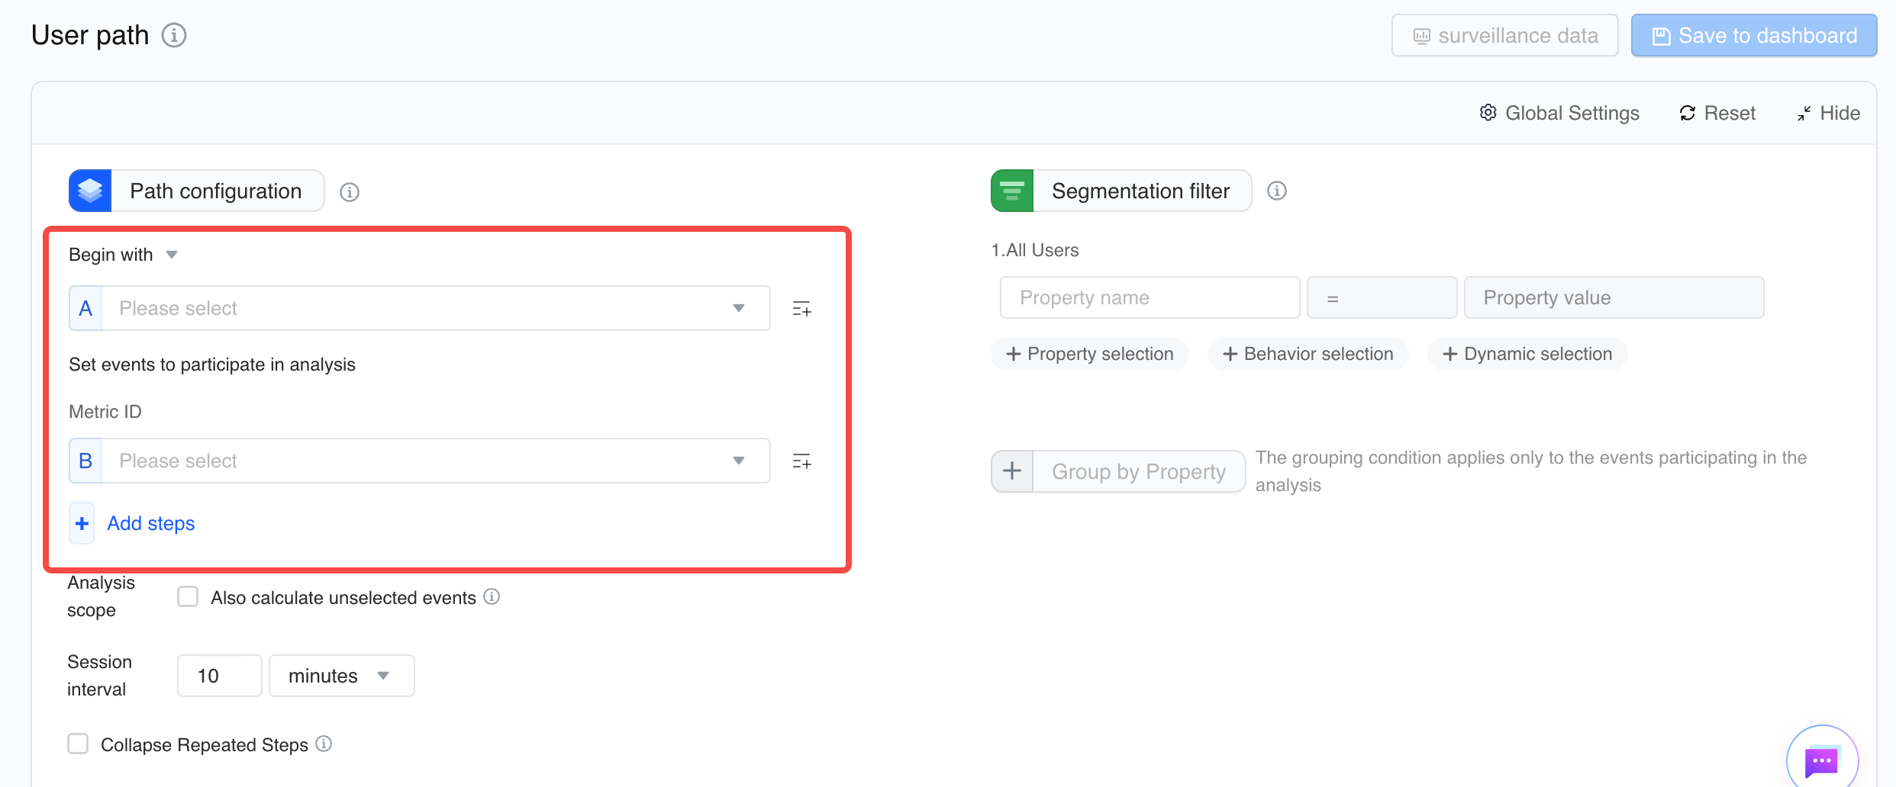
Task: Click add-filter icon for step A
Action: [x=801, y=309]
